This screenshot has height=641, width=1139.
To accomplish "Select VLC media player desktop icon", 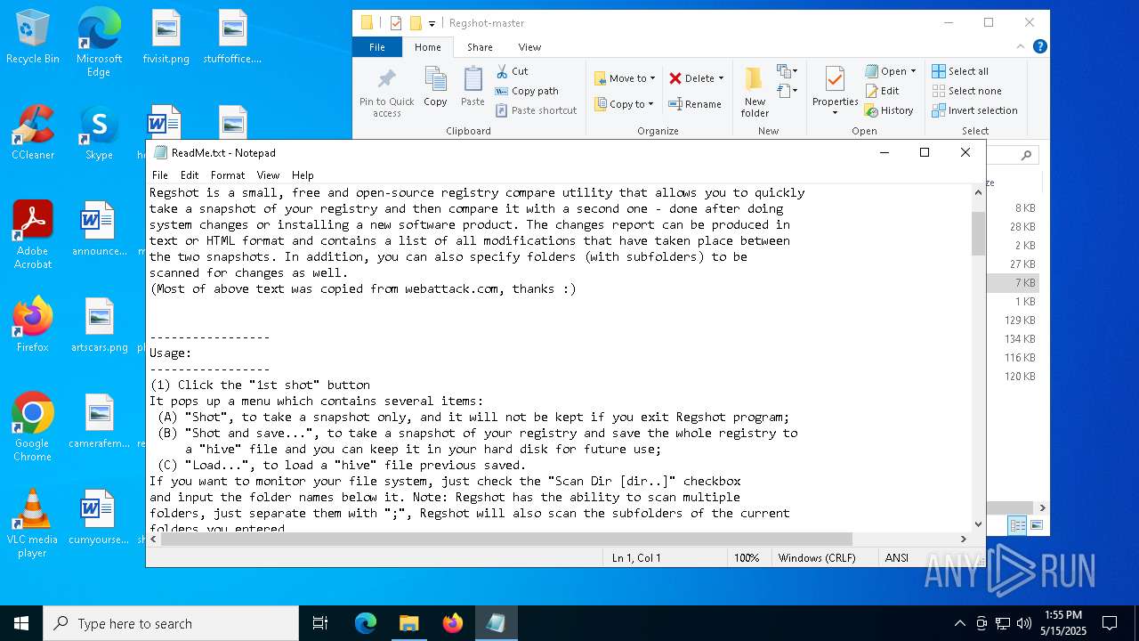I will (33, 523).
